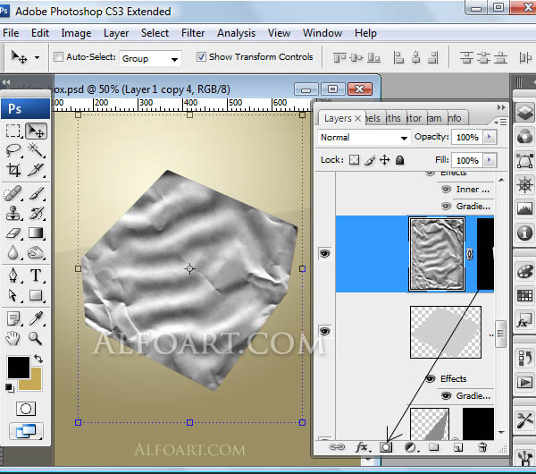
Task: Enable the Auto-Select checkbox
Action: (x=58, y=57)
